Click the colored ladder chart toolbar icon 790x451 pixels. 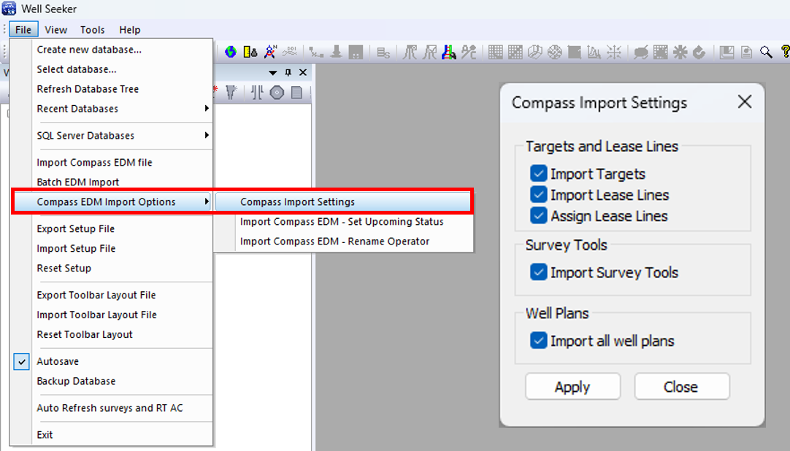click(x=449, y=52)
